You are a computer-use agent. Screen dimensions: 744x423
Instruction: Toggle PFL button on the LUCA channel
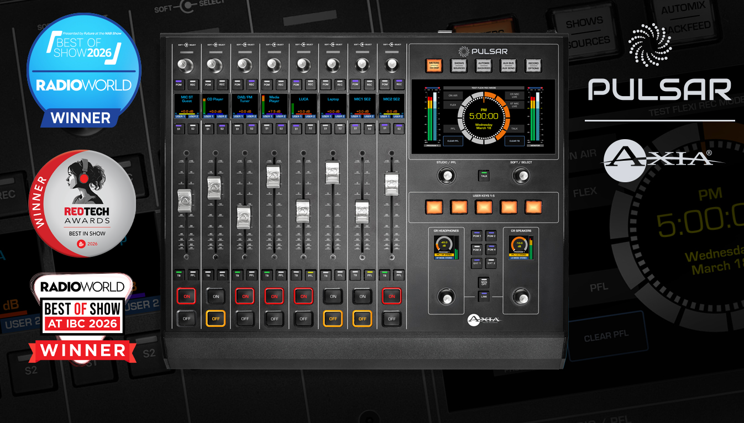click(310, 274)
